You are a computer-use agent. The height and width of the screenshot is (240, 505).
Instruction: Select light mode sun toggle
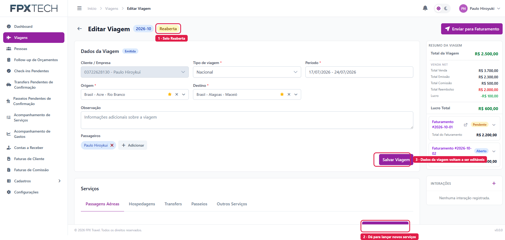[438, 8]
